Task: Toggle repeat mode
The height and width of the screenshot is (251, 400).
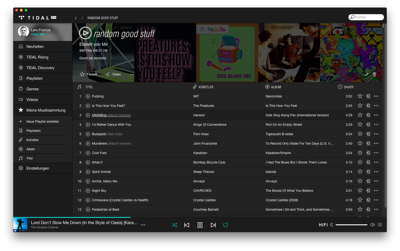Action: pyautogui.click(x=225, y=225)
